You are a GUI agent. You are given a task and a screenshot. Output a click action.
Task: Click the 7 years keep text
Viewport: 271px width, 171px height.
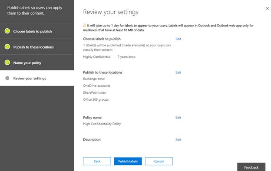coord(126,57)
